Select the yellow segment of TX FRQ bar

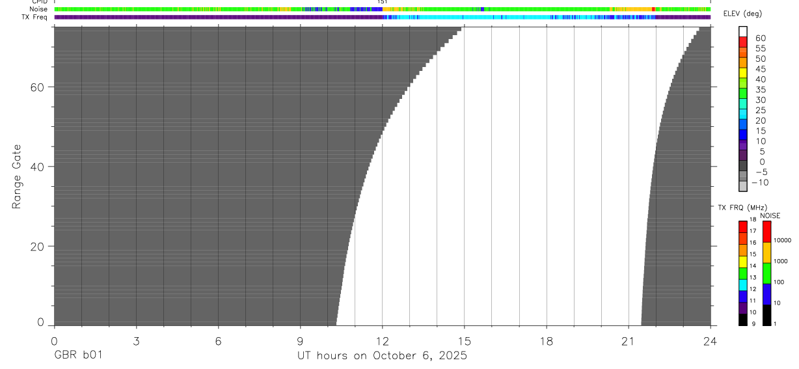tap(742, 262)
